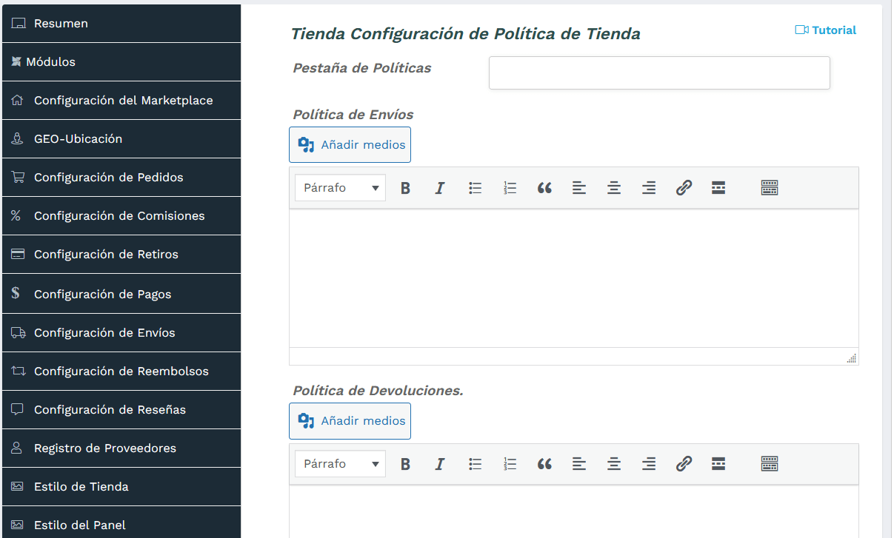Apply italic in the shipping policy editor
The height and width of the screenshot is (538, 894).
click(x=440, y=187)
